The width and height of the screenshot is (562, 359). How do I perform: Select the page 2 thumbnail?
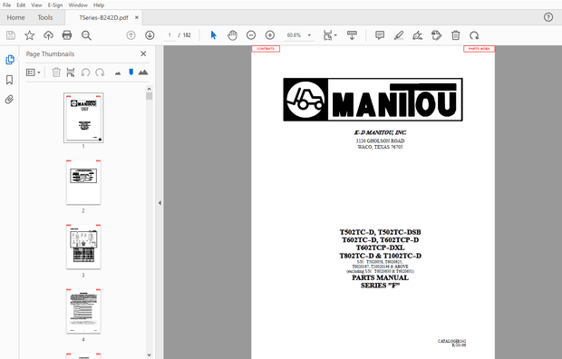tap(83, 182)
